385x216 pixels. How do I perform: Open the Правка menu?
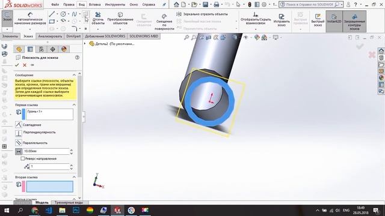(x=69, y=4)
